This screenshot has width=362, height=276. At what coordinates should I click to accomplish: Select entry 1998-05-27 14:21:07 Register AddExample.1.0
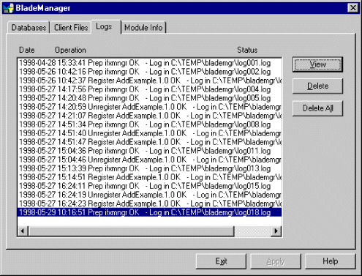[149, 116]
